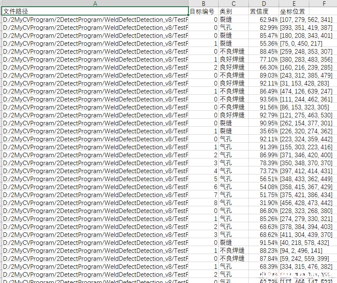The image size is (337, 283).
Task: Click coordinates cell [397, 412, 414, 431]
Action: pyautogui.click(x=306, y=171)
